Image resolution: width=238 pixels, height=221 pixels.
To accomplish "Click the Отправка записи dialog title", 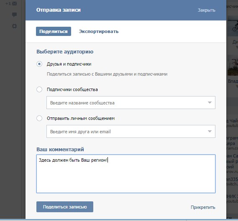I will pyautogui.click(x=59, y=10).
